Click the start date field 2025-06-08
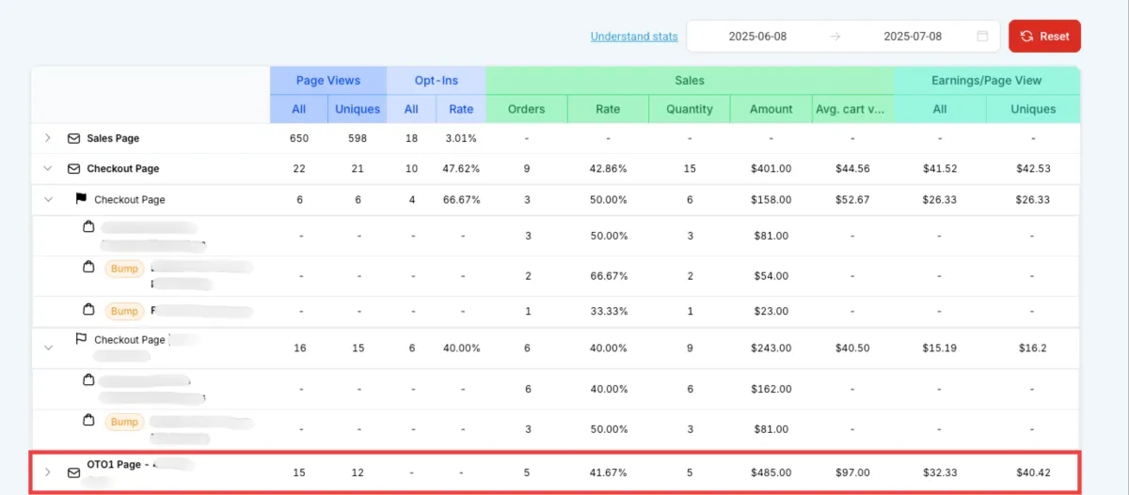 [757, 37]
